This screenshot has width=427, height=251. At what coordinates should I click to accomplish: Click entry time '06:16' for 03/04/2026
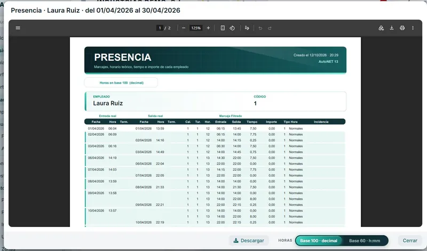[113, 146]
